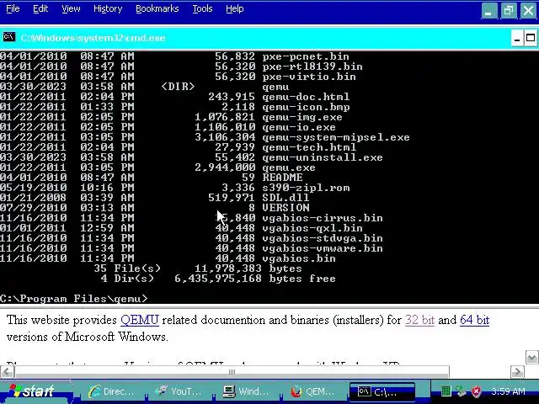The height and width of the screenshot is (404, 539).
Task: Minimize the cmd.exe window
Action: [516, 38]
